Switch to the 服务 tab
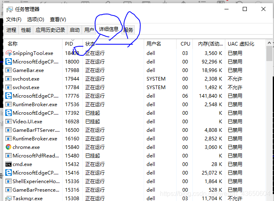Viewport: 274px width, 201px height. [x=128, y=30]
